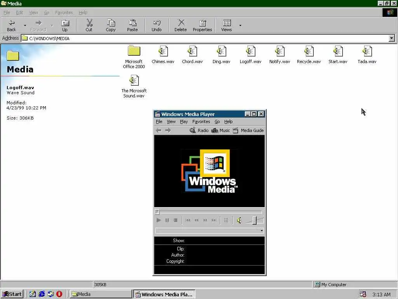Select the Logoff.wav file icon
This screenshot has height=299, width=398.
coord(251,55)
